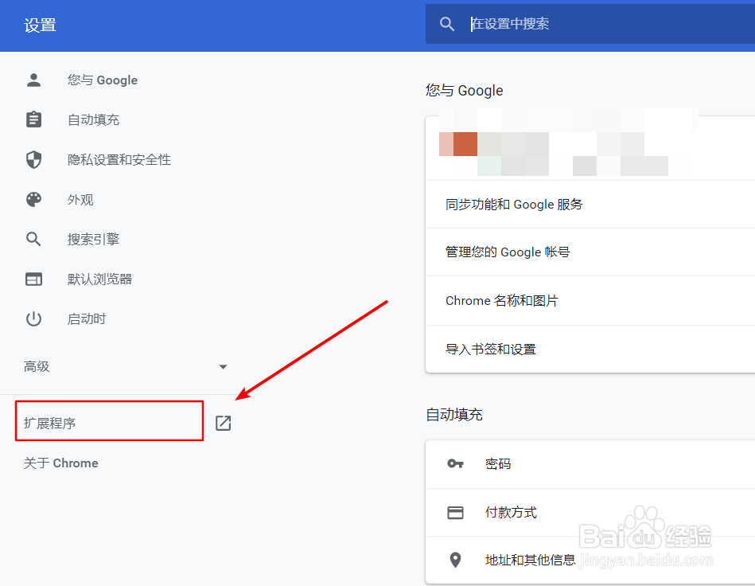Viewport: 755px width, 586px height.
Task: Click the clipboard icon beside 自动填充
Action: pyautogui.click(x=33, y=119)
